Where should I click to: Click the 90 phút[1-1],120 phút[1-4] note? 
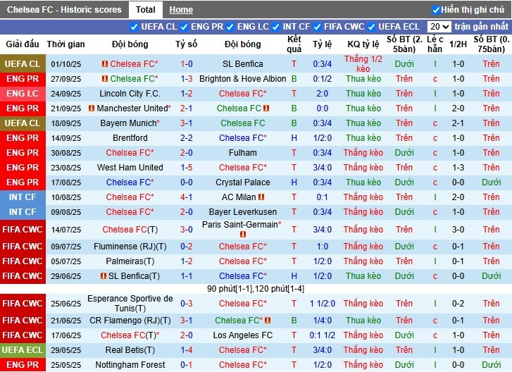pyautogui.click(x=256, y=289)
